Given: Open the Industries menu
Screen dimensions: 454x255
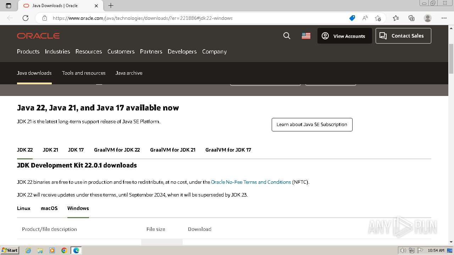Looking at the screenshot, I should (x=57, y=51).
